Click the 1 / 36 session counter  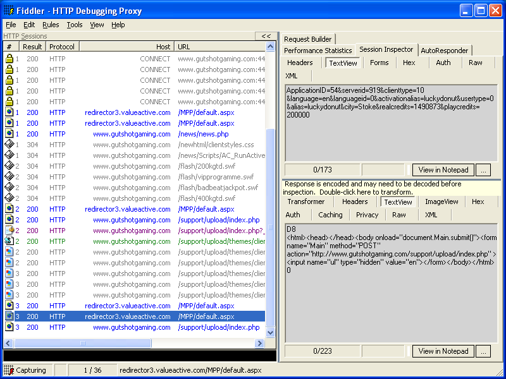(x=92, y=370)
